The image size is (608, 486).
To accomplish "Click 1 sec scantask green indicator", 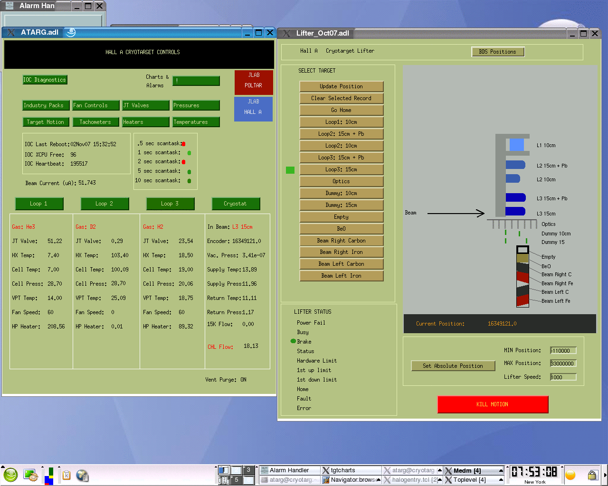I will tap(189, 153).
